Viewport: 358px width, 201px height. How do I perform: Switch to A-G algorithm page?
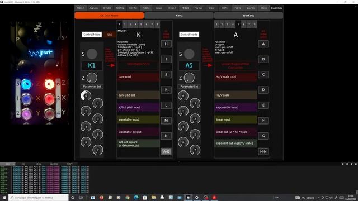point(166,151)
